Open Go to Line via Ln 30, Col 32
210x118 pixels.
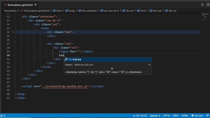click(140, 116)
